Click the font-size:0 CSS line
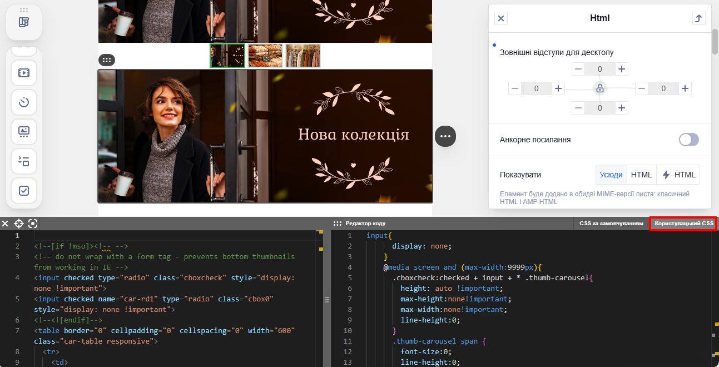This screenshot has height=367, width=719. click(426, 352)
